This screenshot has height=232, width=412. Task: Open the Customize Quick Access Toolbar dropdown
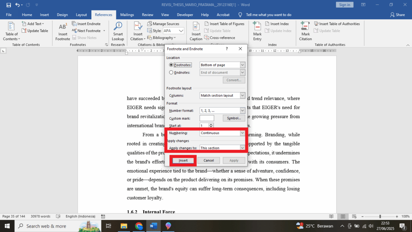(37, 5)
